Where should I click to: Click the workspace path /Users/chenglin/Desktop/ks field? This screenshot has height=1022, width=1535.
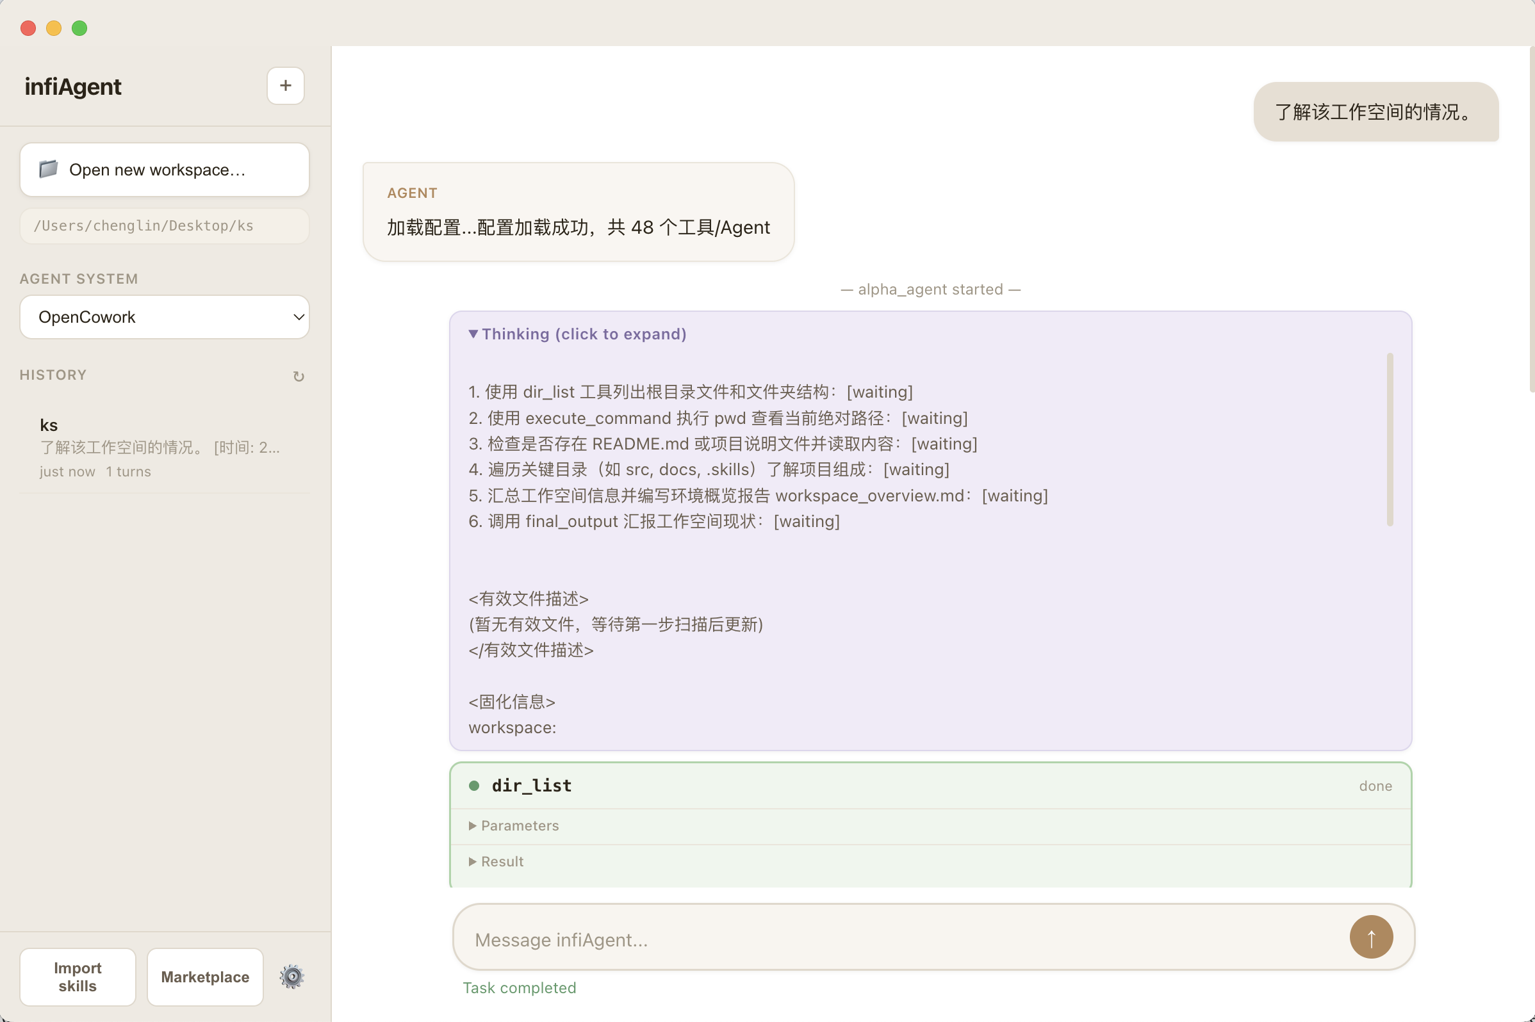[x=164, y=226]
